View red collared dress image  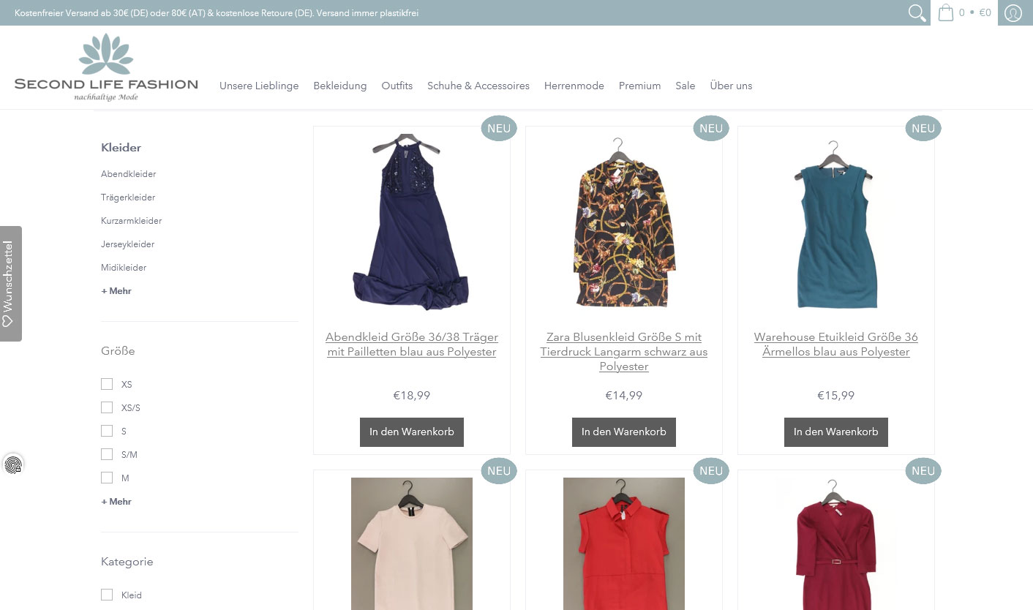coord(624,543)
